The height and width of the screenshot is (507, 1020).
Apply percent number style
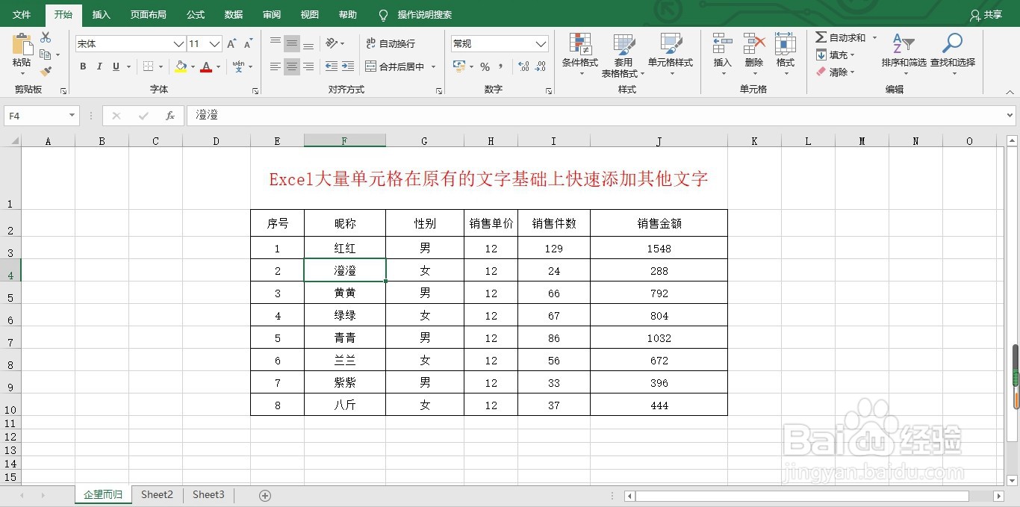[x=484, y=66]
